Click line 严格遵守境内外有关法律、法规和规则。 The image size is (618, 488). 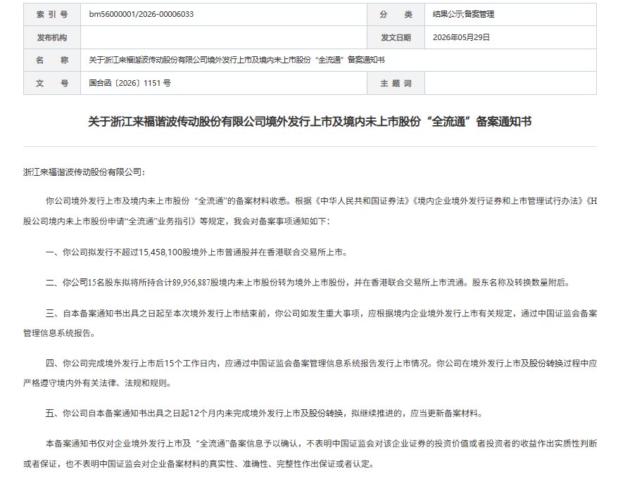coord(97,383)
